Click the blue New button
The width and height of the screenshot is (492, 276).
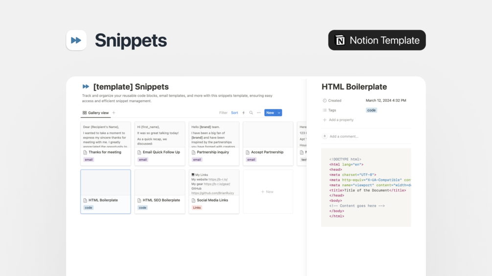[270, 113]
